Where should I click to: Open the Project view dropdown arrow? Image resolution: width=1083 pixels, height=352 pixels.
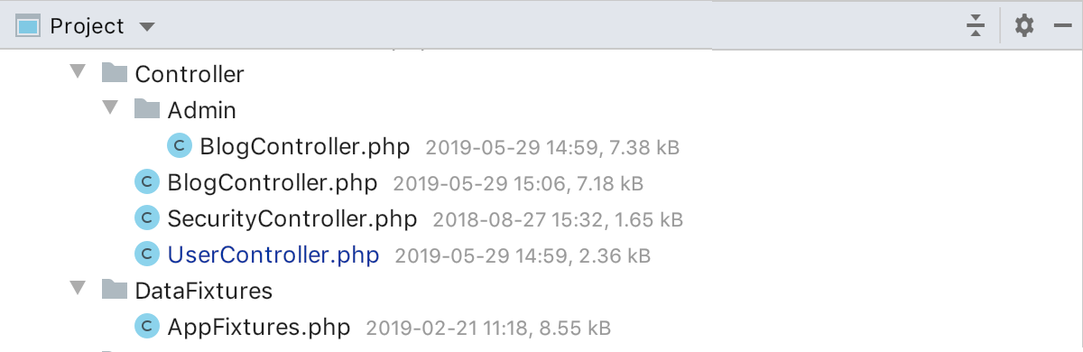pyautogui.click(x=148, y=27)
